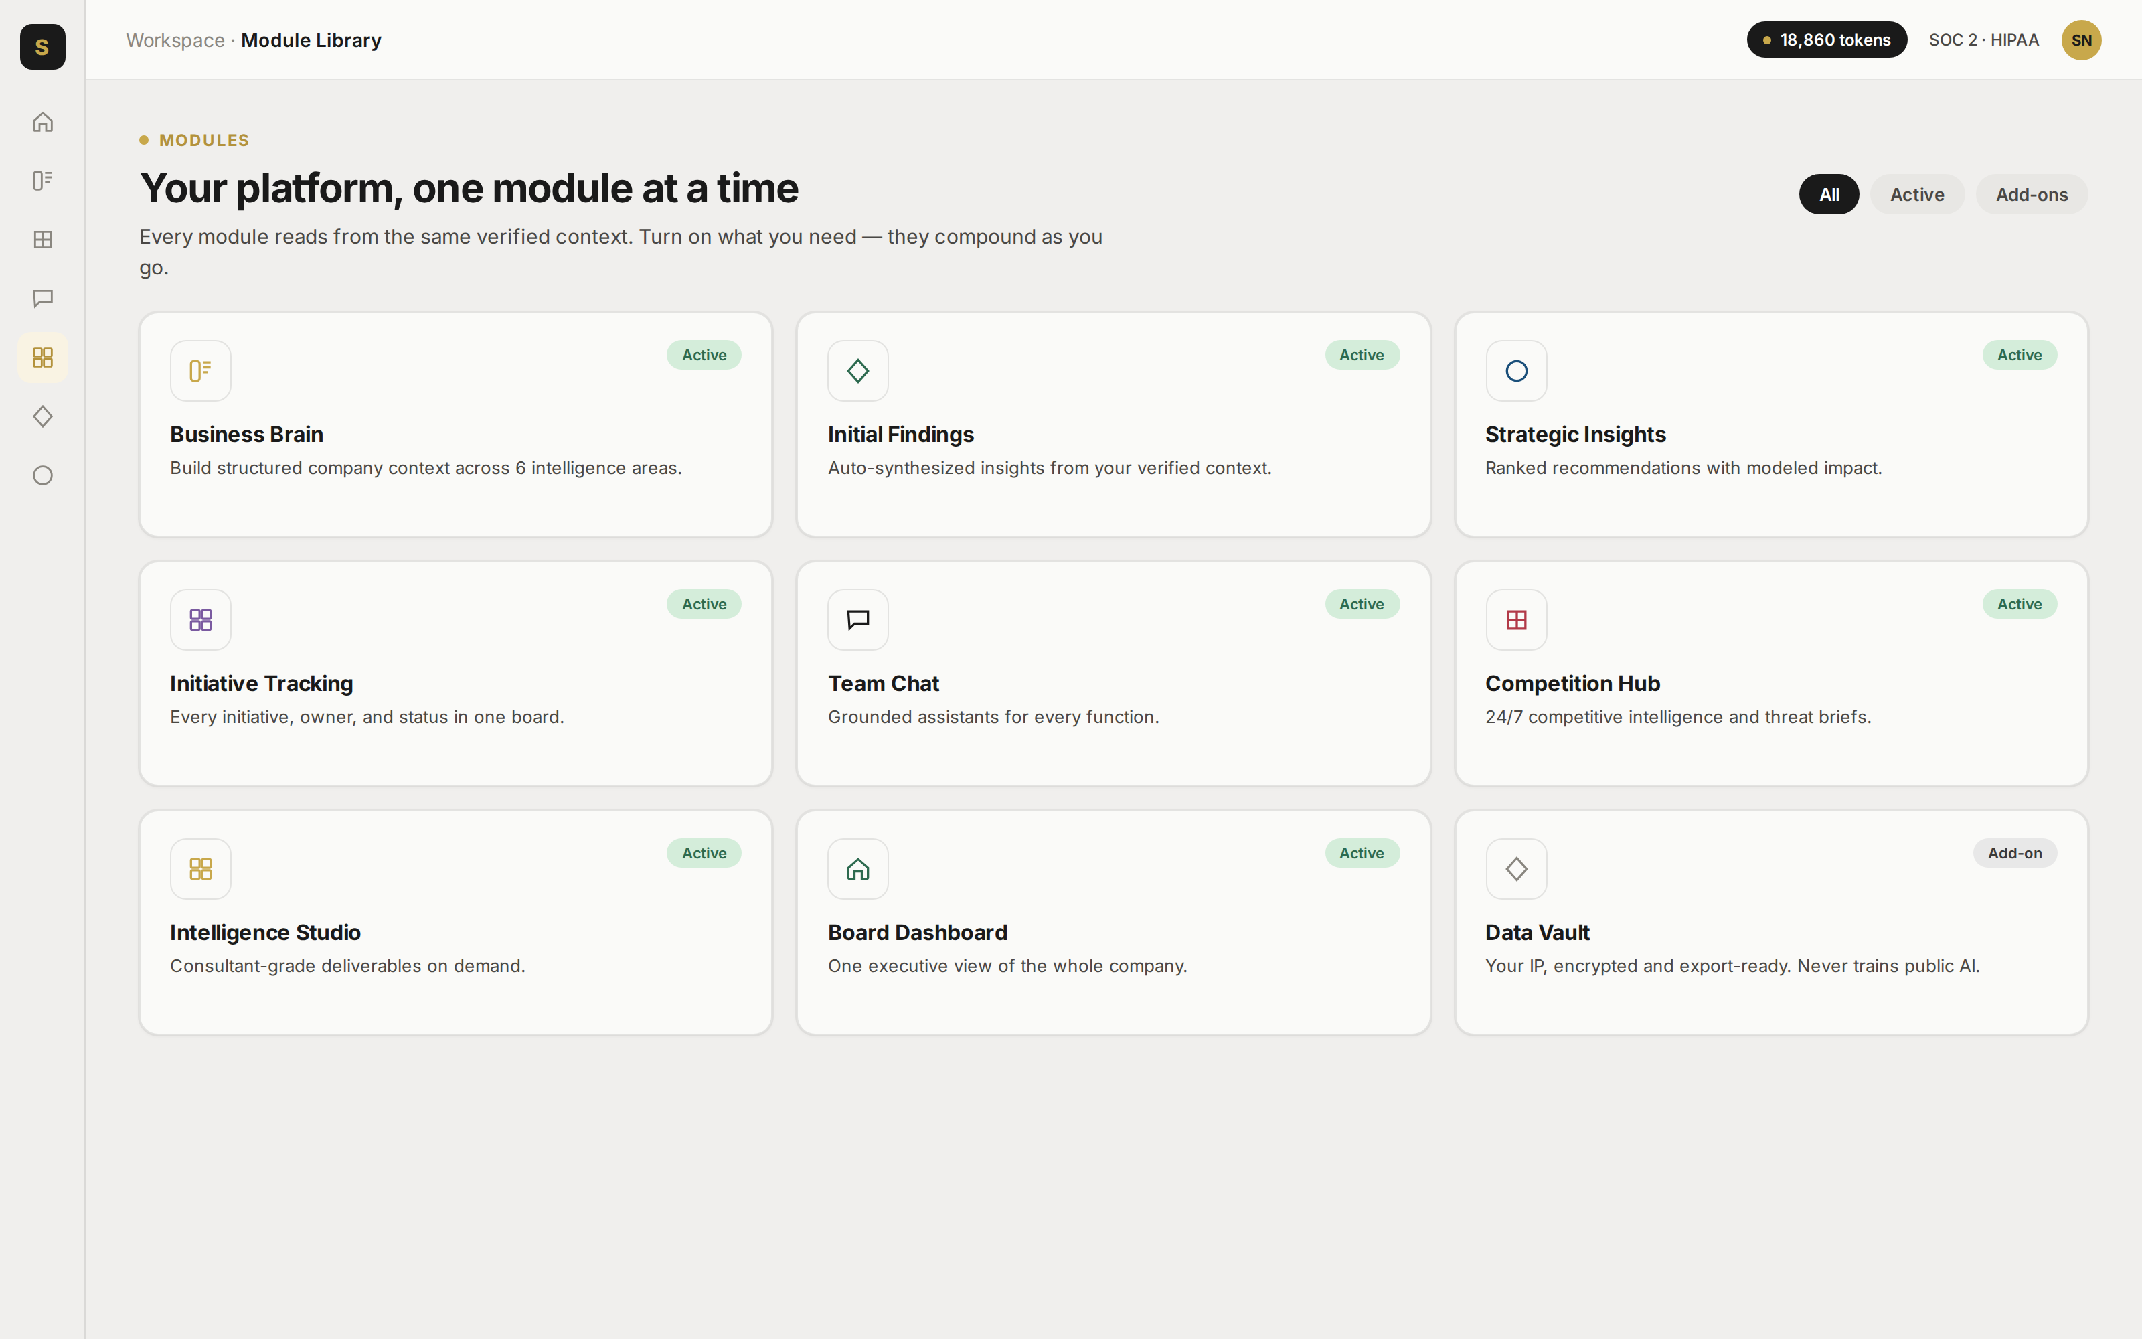Click "Consultant-grade deliverables on demand" text
Image resolution: width=2142 pixels, height=1339 pixels.
347,965
